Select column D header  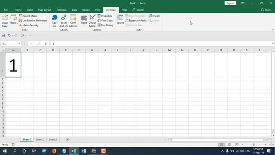(x=53, y=50)
